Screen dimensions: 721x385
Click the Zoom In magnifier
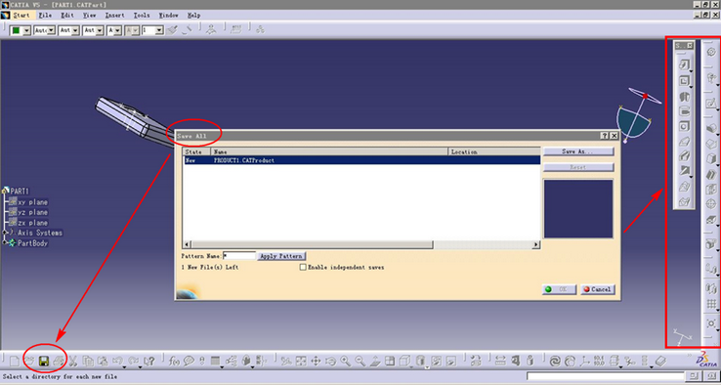tap(345, 362)
